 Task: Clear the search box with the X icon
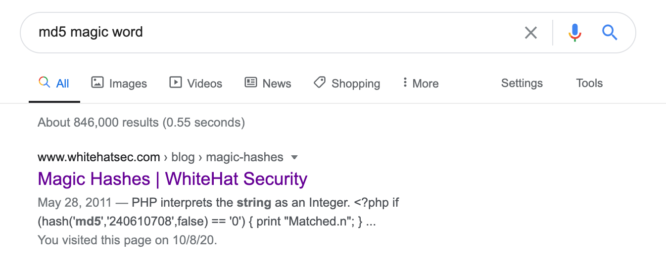tap(530, 33)
